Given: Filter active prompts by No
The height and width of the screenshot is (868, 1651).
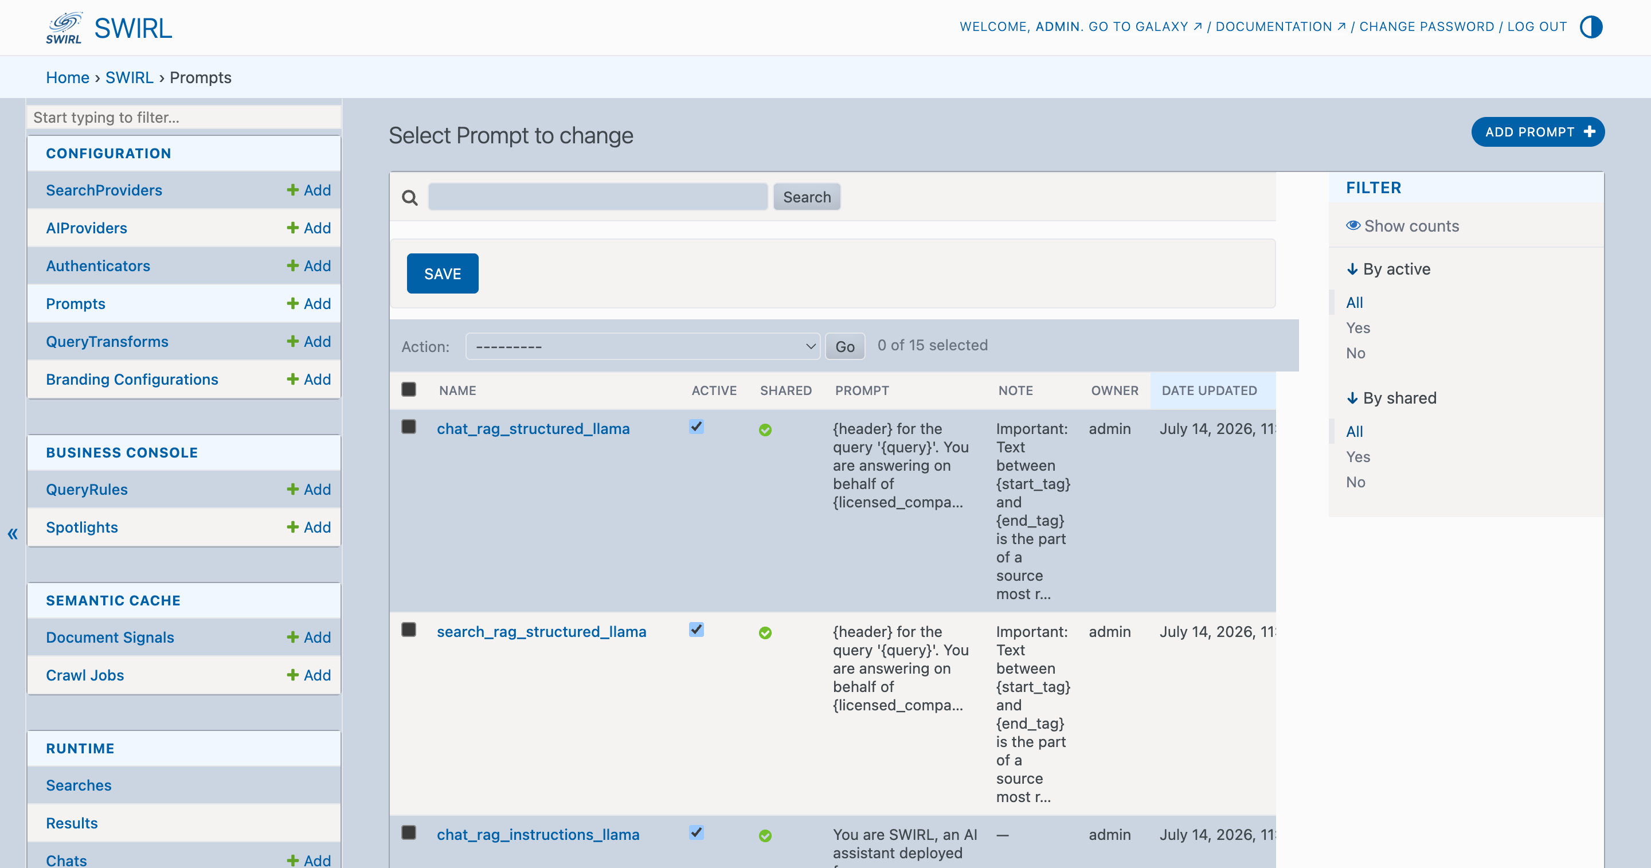Looking at the screenshot, I should 1356,353.
